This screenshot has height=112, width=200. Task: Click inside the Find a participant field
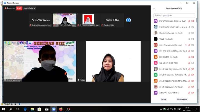[x=174, y=15]
